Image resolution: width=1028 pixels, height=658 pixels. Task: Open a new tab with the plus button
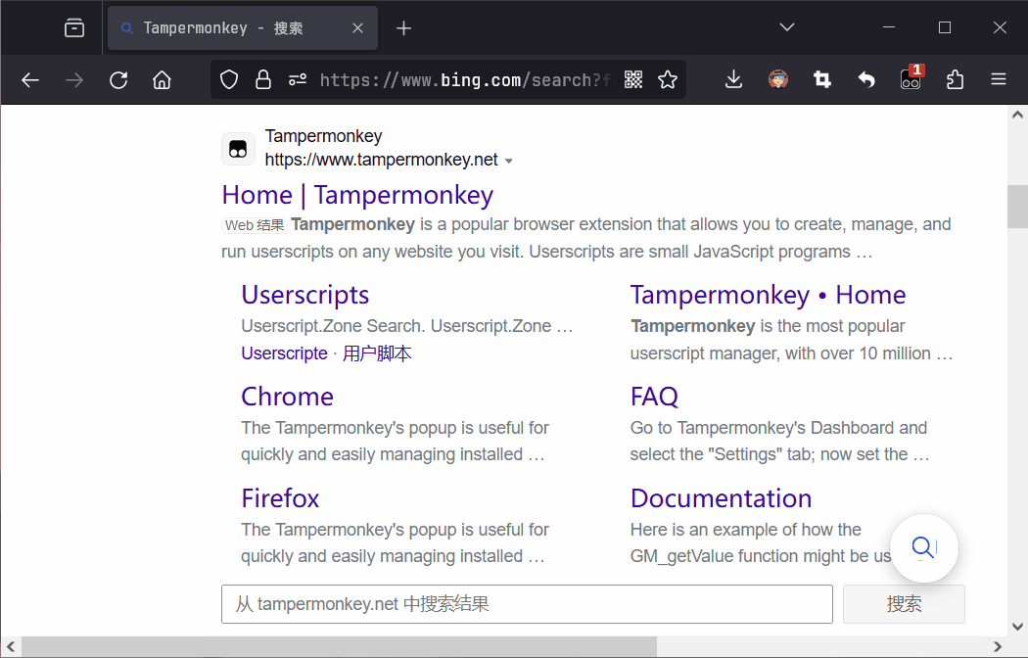(x=403, y=28)
